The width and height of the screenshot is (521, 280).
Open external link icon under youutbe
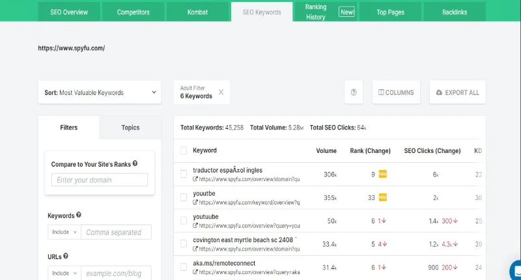pyautogui.click(x=195, y=203)
